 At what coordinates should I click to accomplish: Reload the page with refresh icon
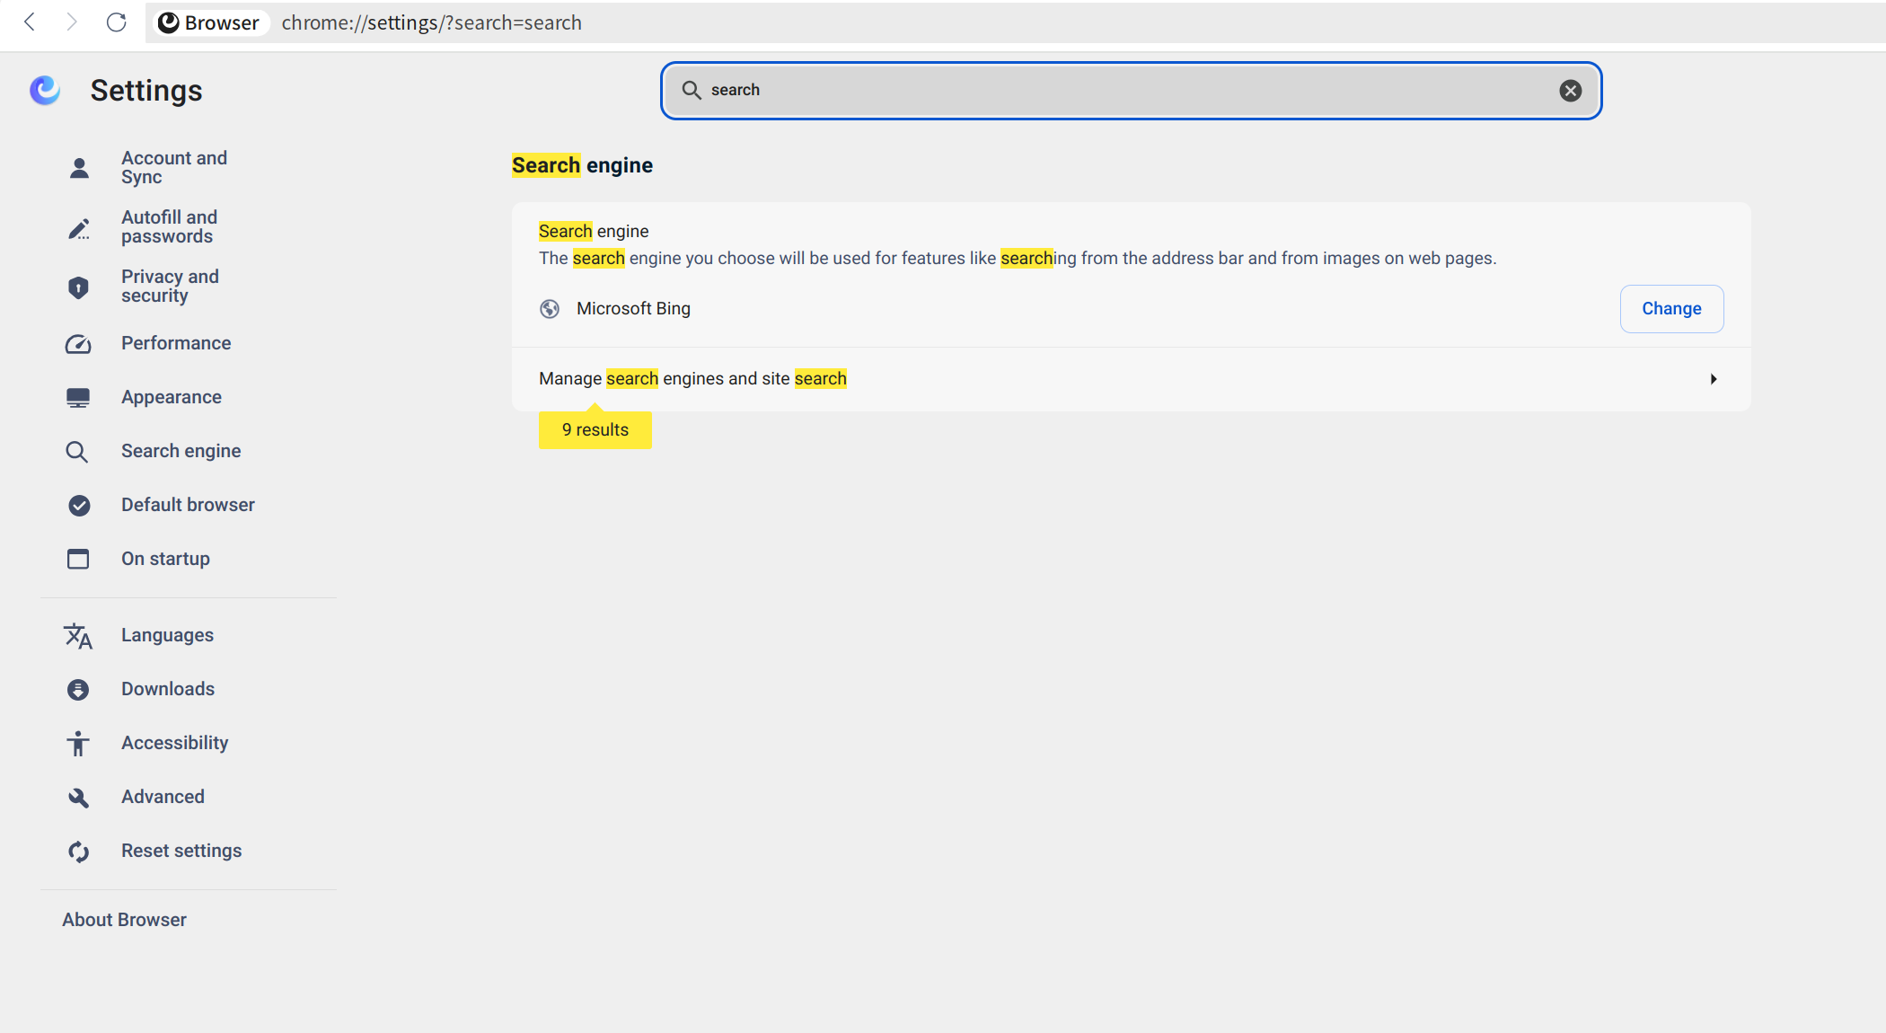(116, 22)
